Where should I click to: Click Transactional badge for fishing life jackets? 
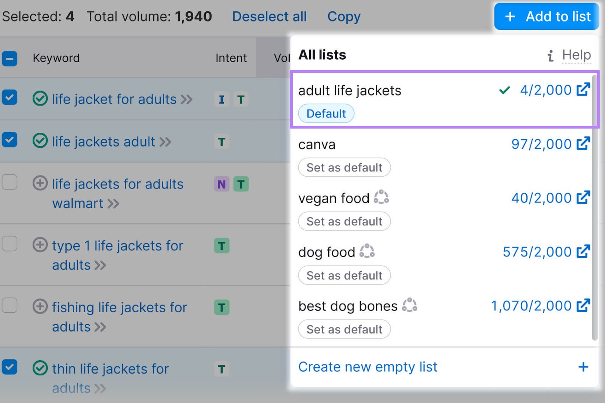tap(222, 307)
